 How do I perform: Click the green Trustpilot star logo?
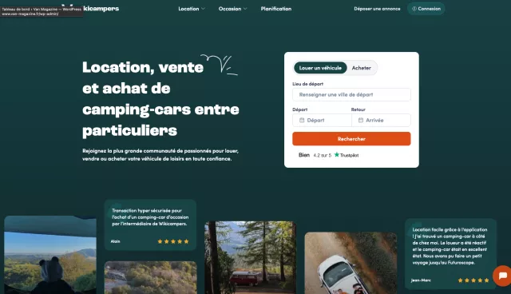[x=337, y=155]
